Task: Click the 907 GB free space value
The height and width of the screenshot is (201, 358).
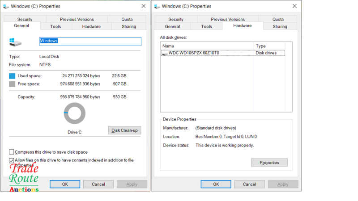Action: (119, 84)
